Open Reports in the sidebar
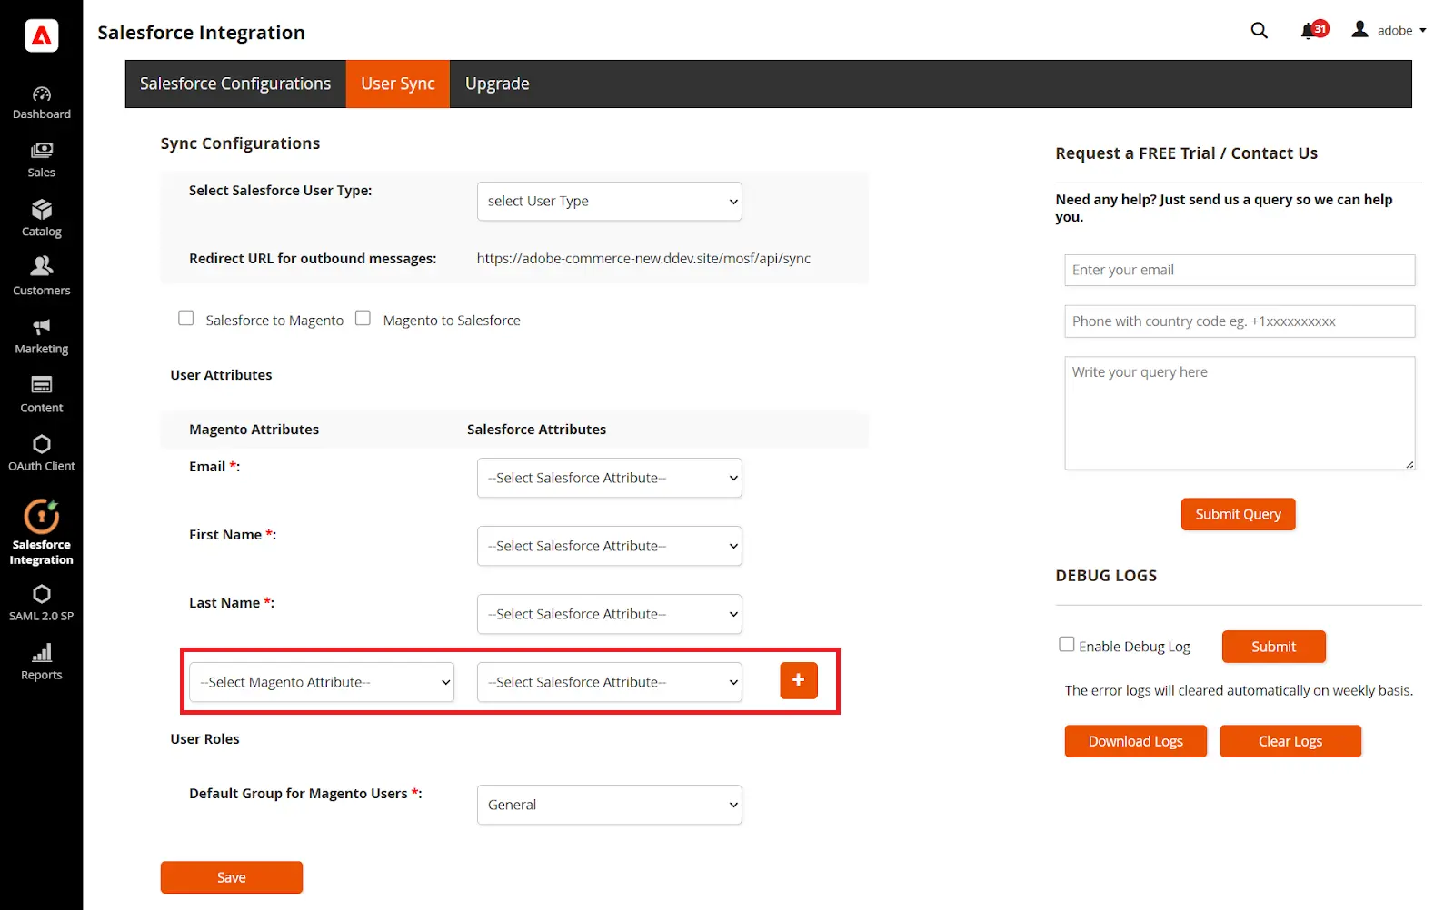The width and height of the screenshot is (1454, 910). point(41,662)
